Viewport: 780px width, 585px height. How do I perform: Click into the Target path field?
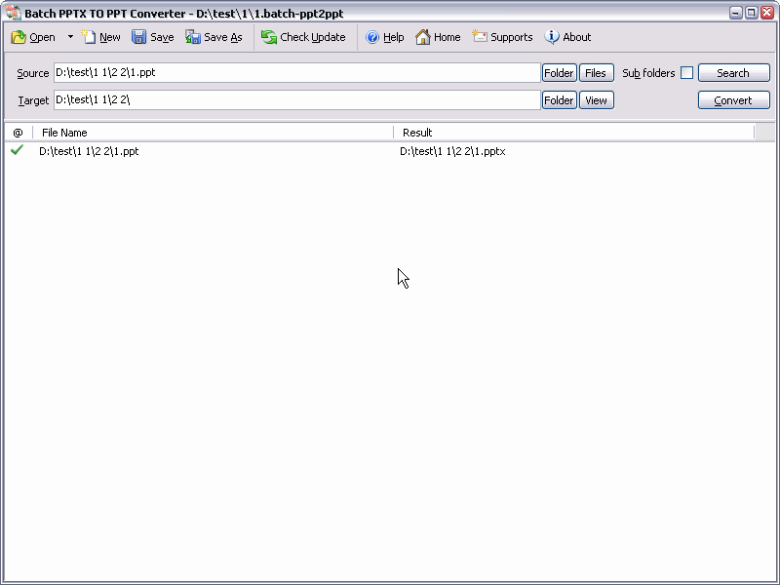(x=297, y=100)
